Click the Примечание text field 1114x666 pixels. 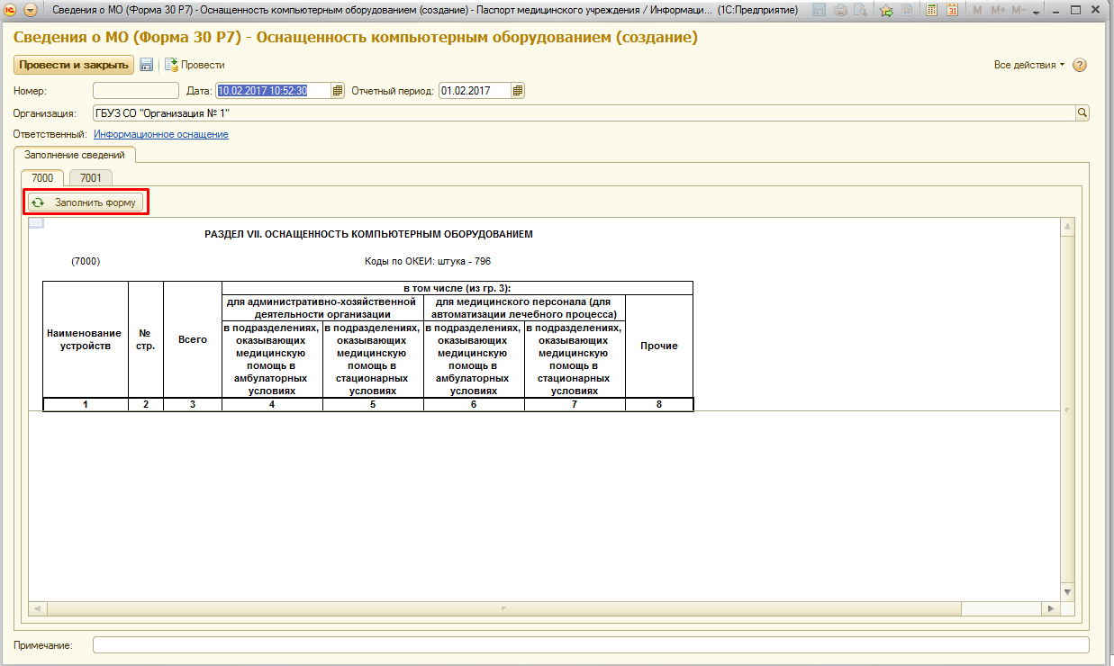pyautogui.click(x=591, y=644)
